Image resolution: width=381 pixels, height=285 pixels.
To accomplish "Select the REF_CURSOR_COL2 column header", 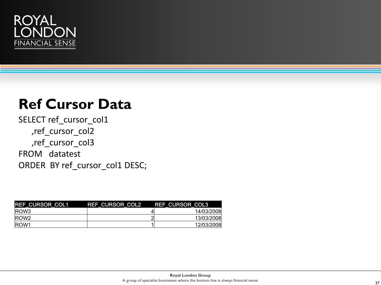I will [x=121, y=204].
